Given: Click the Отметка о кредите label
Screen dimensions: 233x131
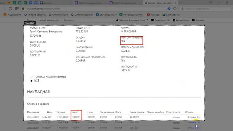Looking at the screenshot, I should coord(38,104).
